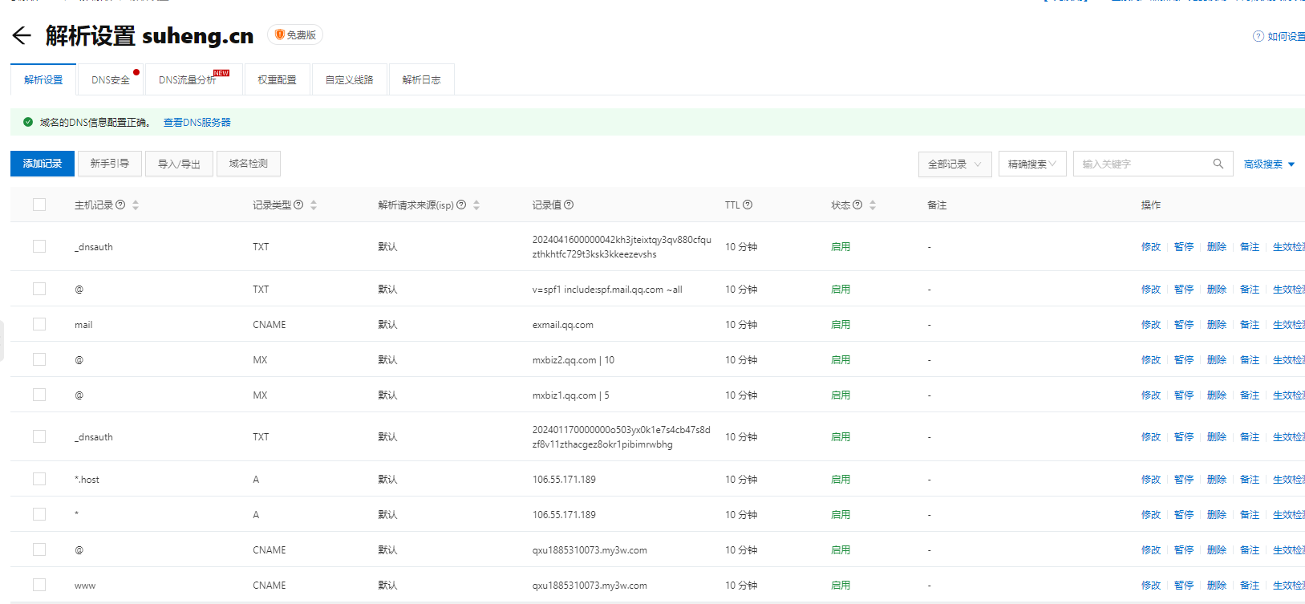Sort by the 主机记录 column arrows
The width and height of the screenshot is (1305, 604).
136,205
